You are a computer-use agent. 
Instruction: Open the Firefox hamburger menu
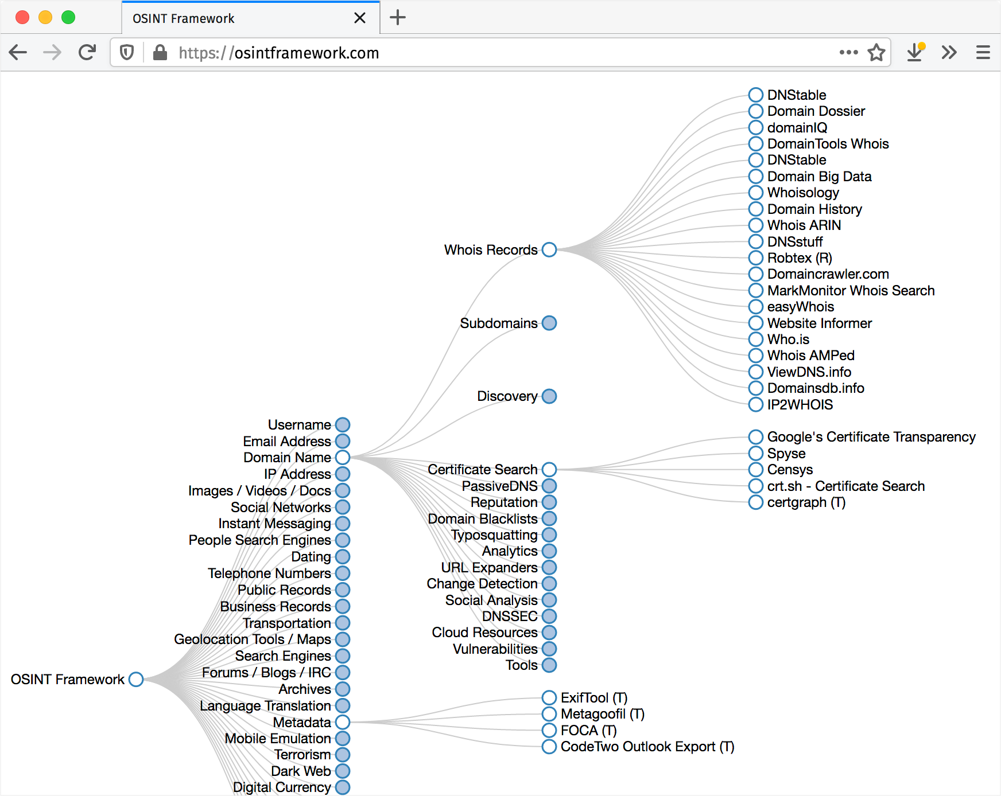coord(983,53)
